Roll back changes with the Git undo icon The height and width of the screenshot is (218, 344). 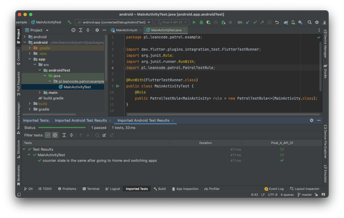(277, 22)
